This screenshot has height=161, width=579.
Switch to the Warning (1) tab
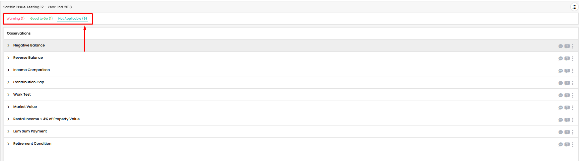[16, 19]
